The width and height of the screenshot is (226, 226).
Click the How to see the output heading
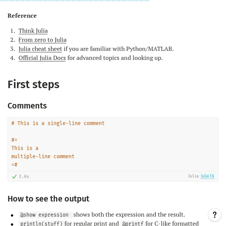tap(49, 199)
